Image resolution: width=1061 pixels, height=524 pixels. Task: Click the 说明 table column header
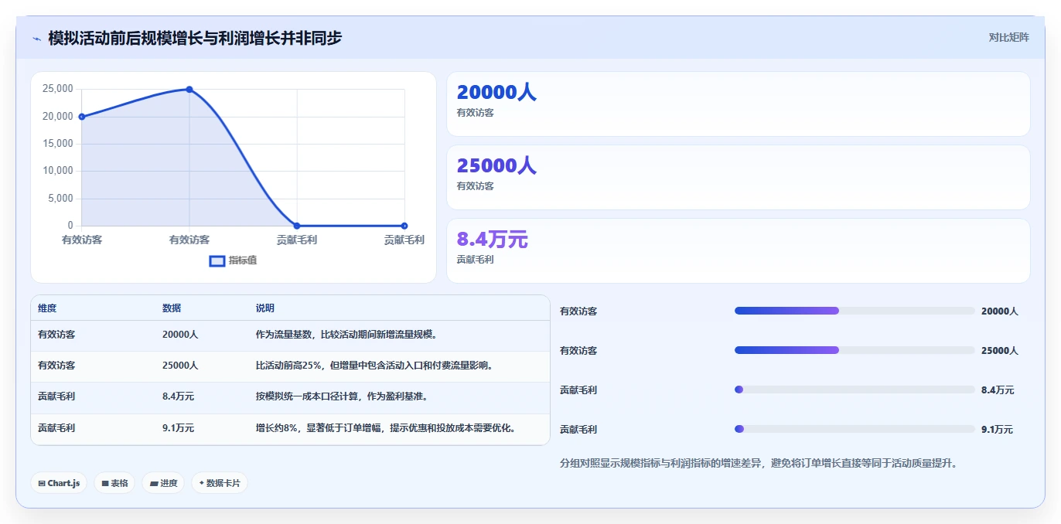coord(265,308)
